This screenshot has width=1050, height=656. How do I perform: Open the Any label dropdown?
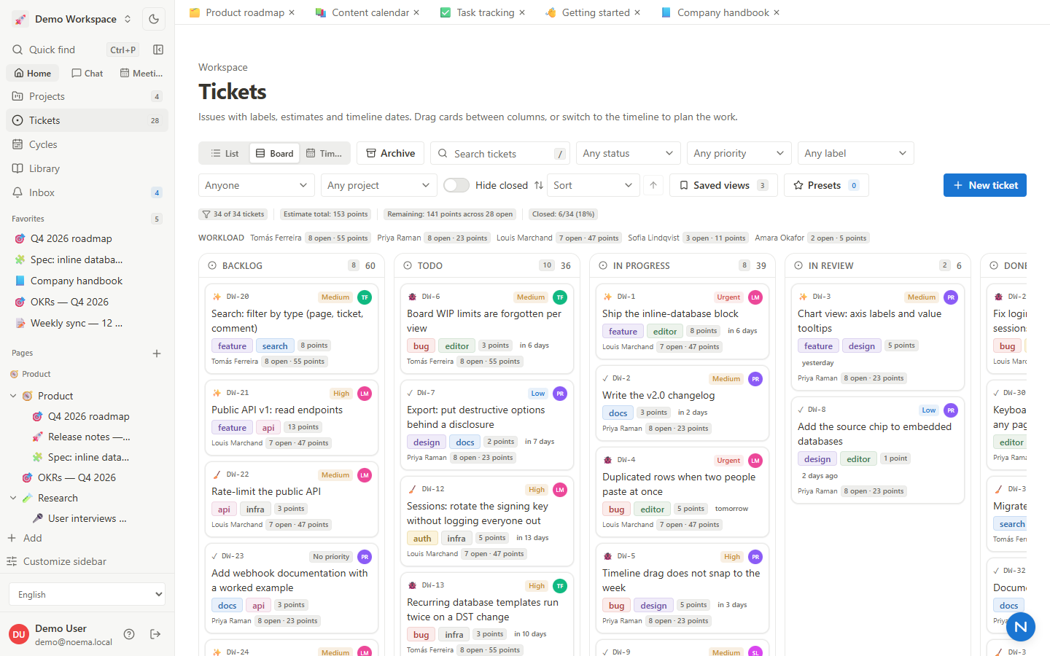click(x=856, y=153)
